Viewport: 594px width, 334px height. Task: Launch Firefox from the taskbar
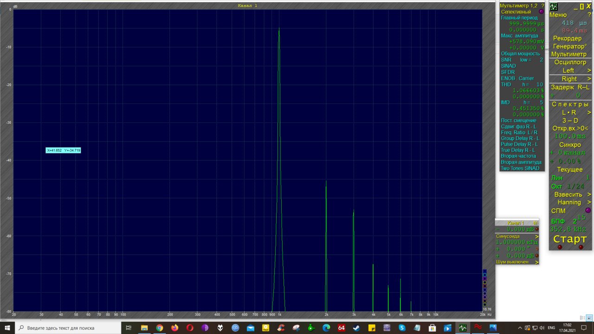click(174, 328)
